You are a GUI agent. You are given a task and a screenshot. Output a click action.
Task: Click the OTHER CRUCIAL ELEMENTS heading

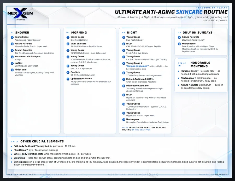42,141
